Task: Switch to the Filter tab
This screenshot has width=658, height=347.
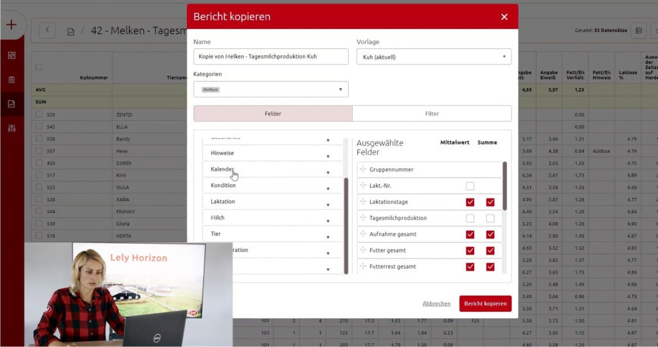Action: [x=432, y=114]
